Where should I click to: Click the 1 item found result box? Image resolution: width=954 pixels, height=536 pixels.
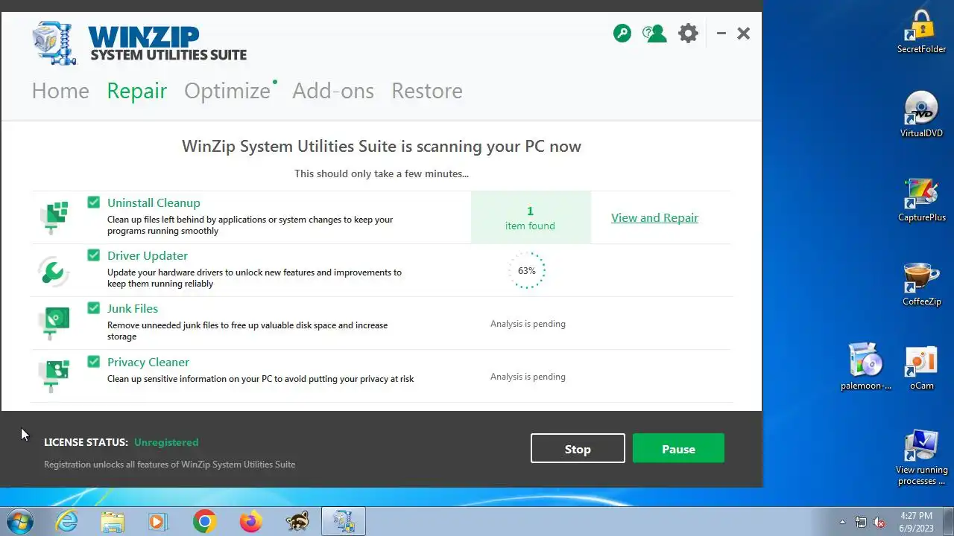[x=531, y=217]
